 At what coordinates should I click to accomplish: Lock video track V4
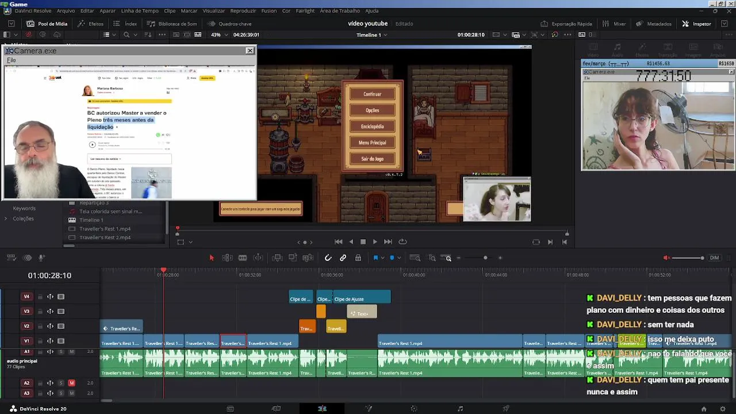point(40,297)
